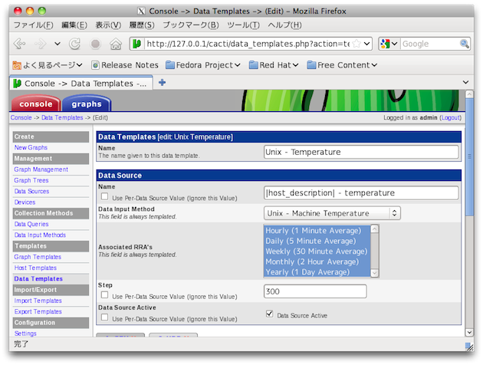
Task: Stop page loading with the X icon
Action: (x=95, y=44)
